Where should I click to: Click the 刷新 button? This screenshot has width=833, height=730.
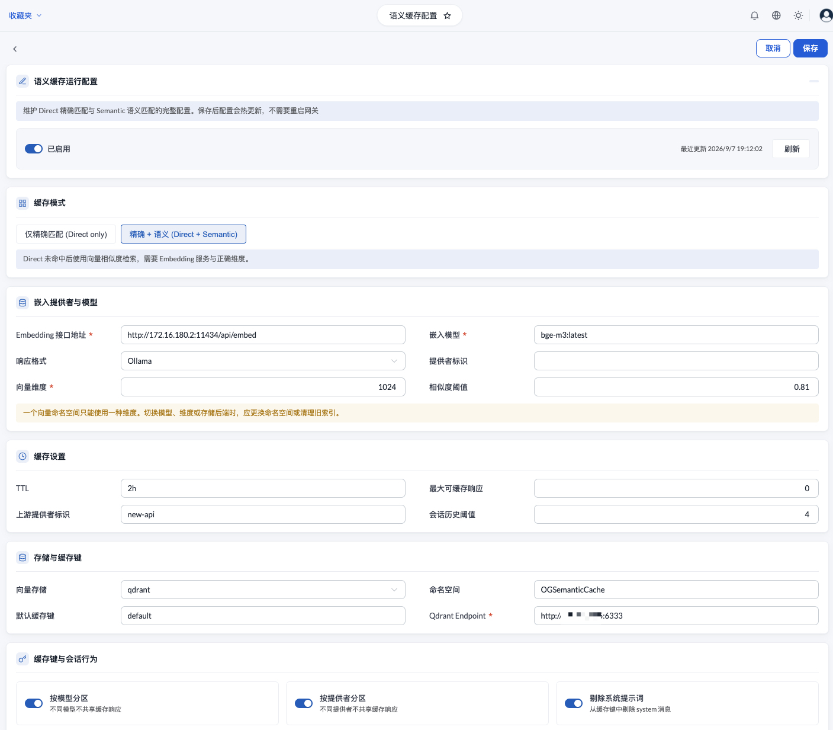[792, 149]
